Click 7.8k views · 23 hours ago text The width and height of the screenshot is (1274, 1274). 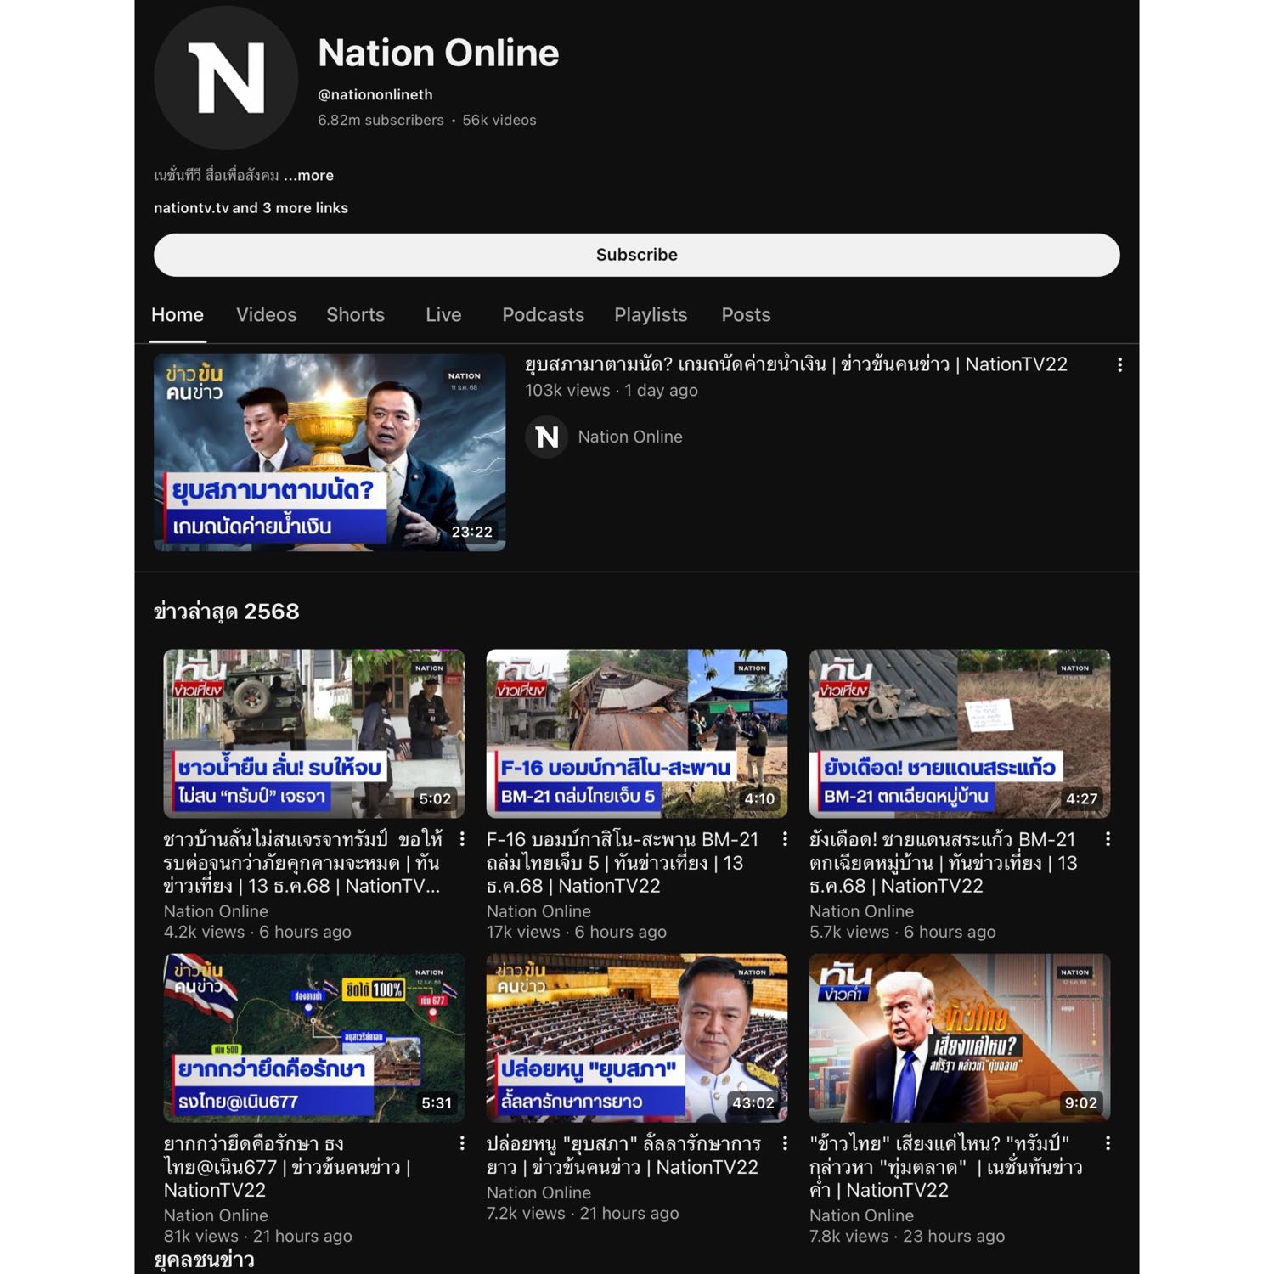point(907,1236)
